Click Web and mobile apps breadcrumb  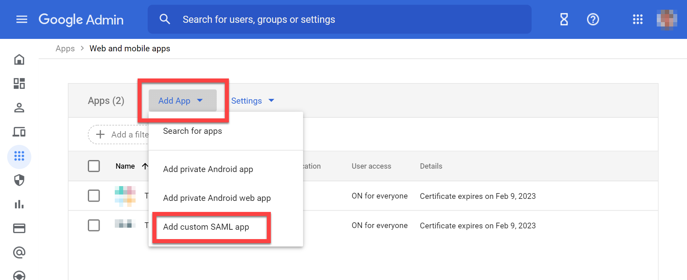pyautogui.click(x=130, y=49)
